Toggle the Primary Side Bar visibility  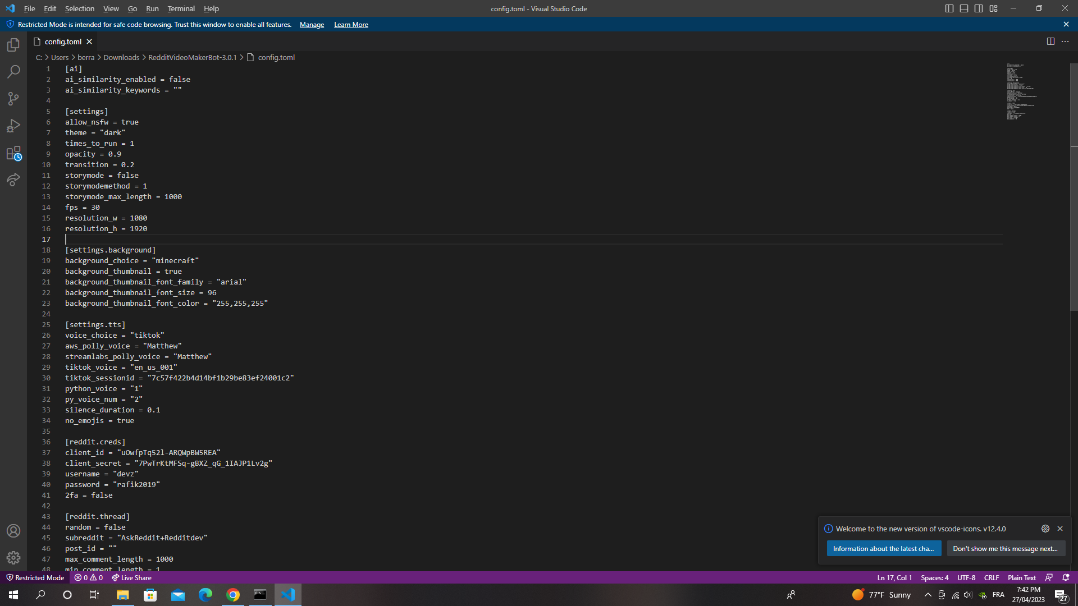(x=949, y=8)
